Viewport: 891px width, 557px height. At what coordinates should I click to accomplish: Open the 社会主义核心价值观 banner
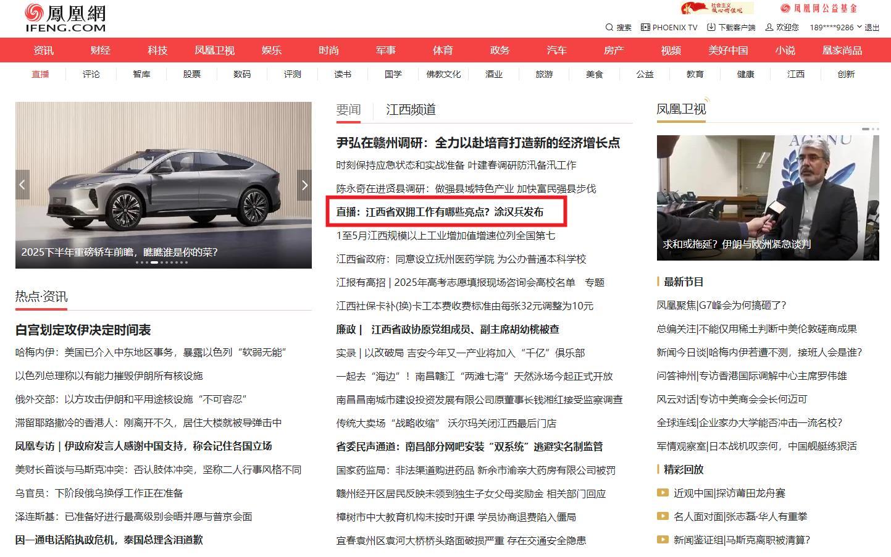(716, 8)
